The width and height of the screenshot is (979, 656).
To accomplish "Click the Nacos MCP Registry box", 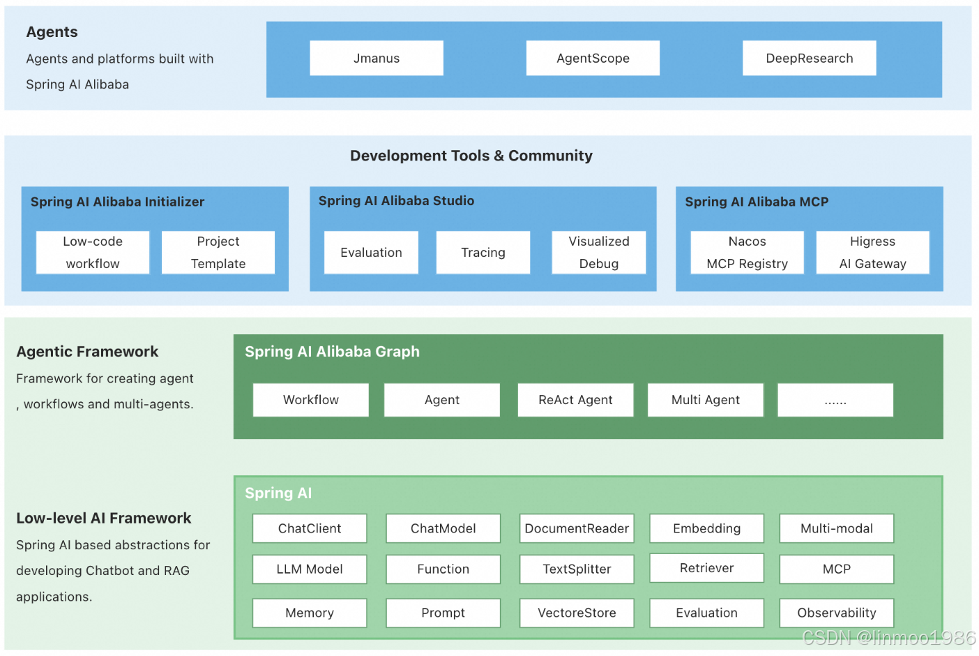I will point(747,253).
